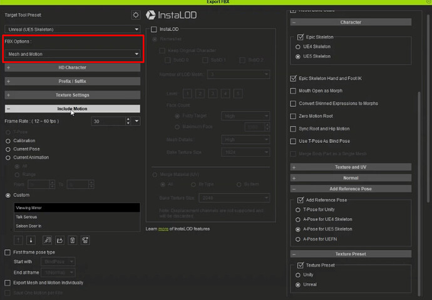
Task: Expand the Normal section
Action: pos(351,178)
